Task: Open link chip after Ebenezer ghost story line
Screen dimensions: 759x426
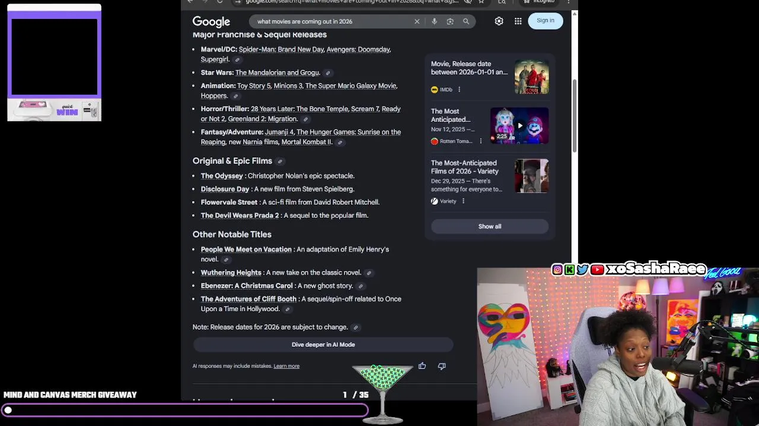Action: [x=361, y=286]
